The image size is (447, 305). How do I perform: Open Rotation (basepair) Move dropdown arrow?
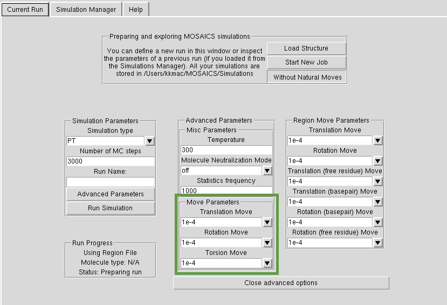tap(378, 222)
